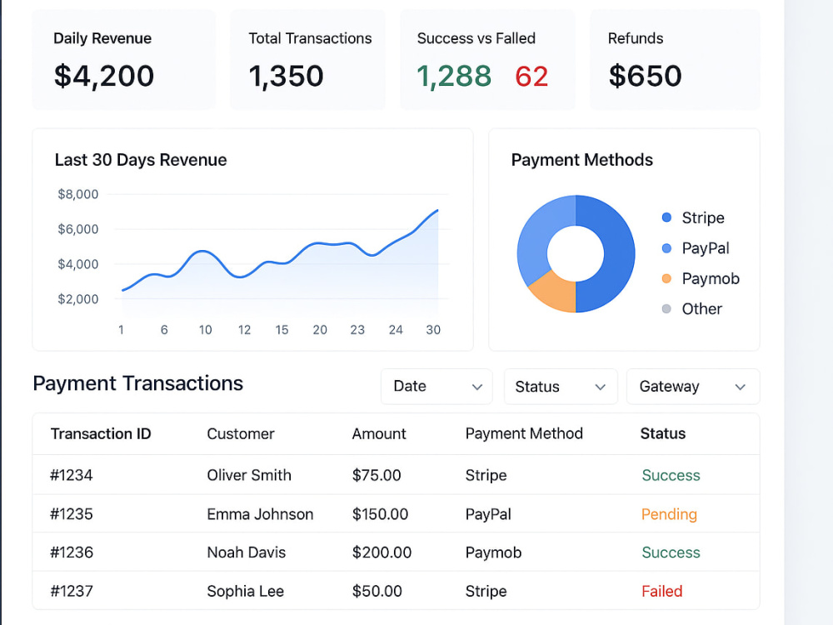Sort by Amount column header
Viewport: 833px width, 625px height.
(379, 433)
